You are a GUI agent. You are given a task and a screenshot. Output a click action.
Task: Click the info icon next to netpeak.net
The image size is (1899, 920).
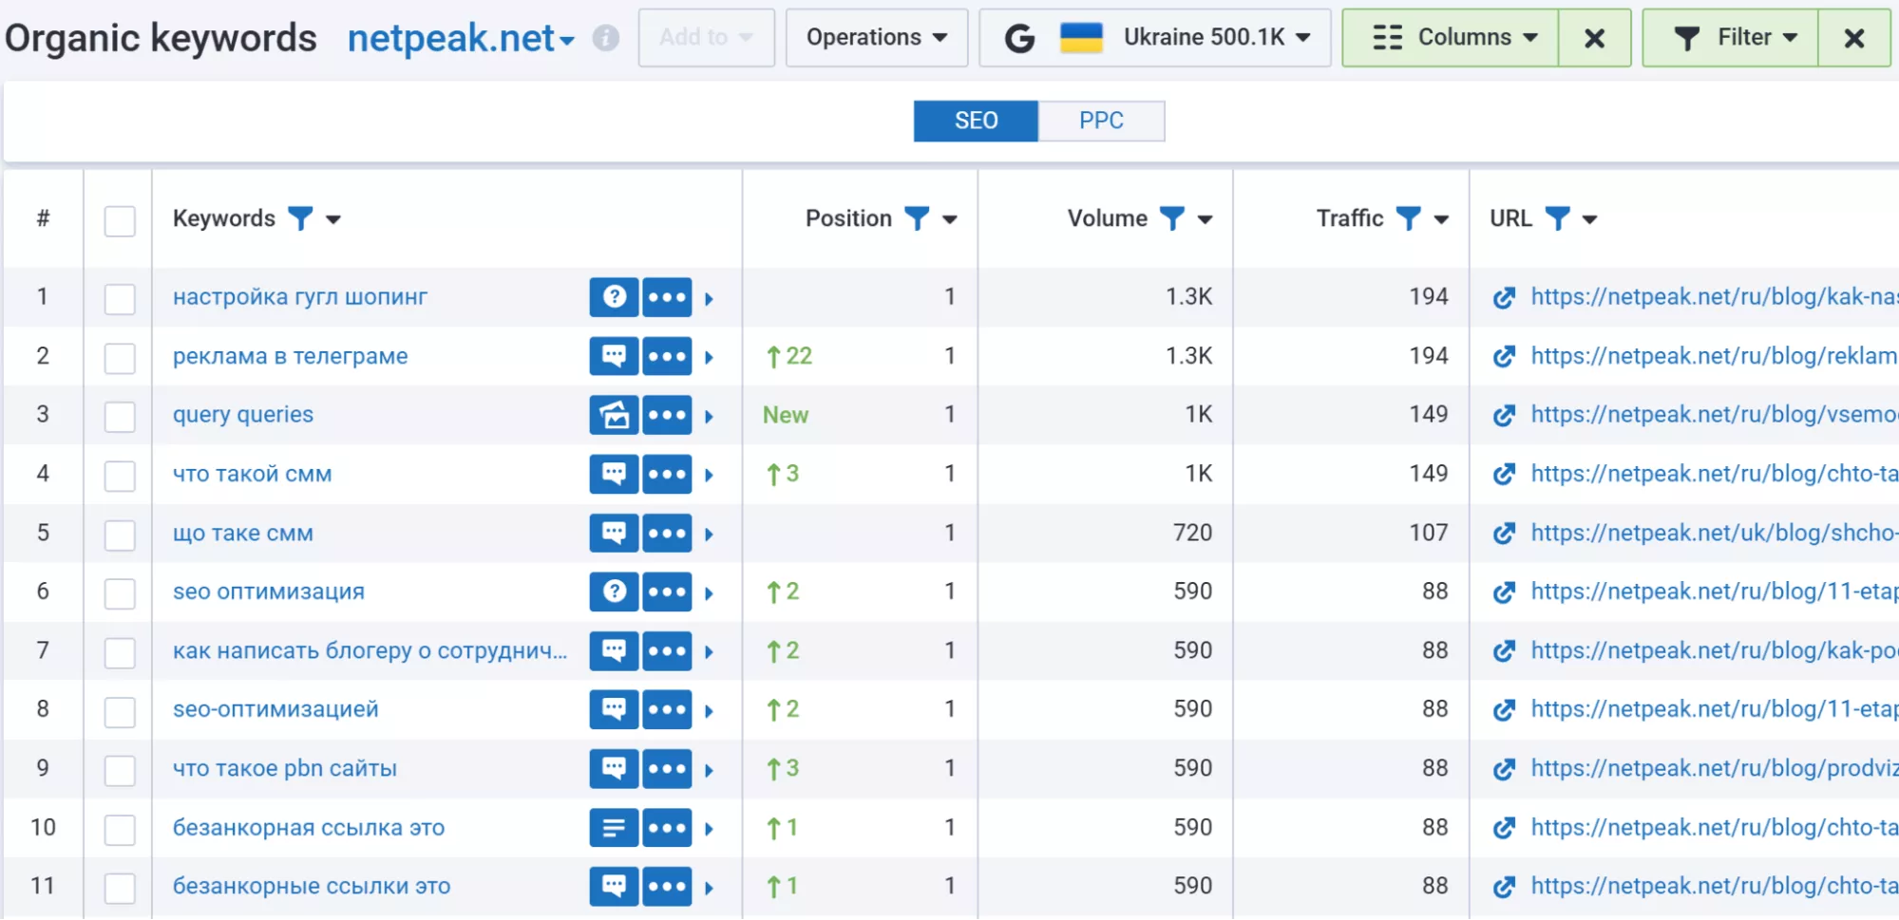click(605, 38)
